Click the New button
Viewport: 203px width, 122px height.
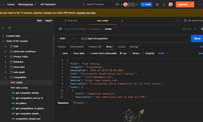coord(39,21)
